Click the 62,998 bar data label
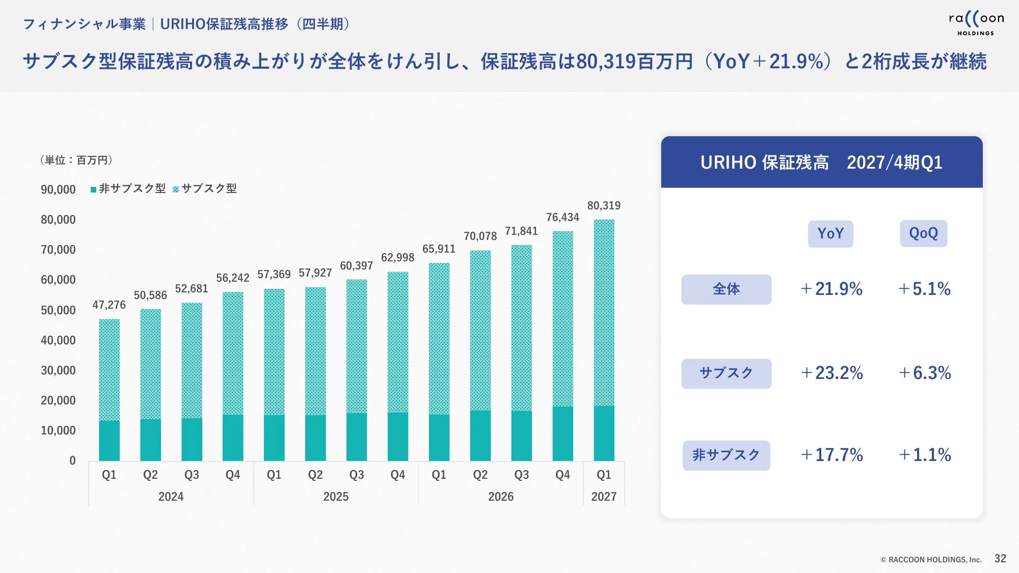 click(x=397, y=258)
